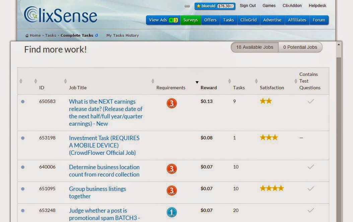Click the chain link icon near username
The image size is (353, 222).
point(187,6)
